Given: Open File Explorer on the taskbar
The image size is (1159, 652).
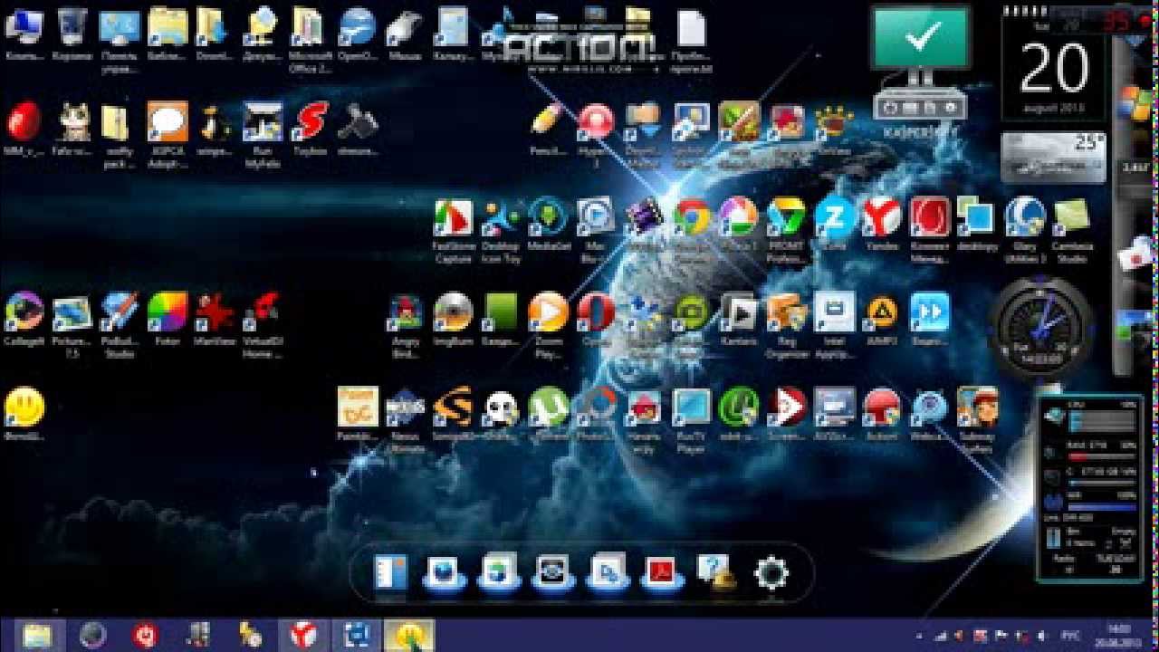Looking at the screenshot, I should (39, 636).
